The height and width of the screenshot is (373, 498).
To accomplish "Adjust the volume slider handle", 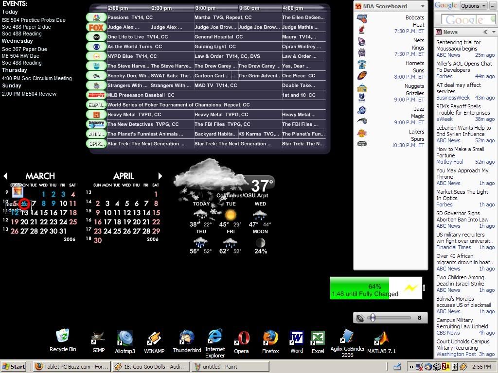I will pos(373,318).
